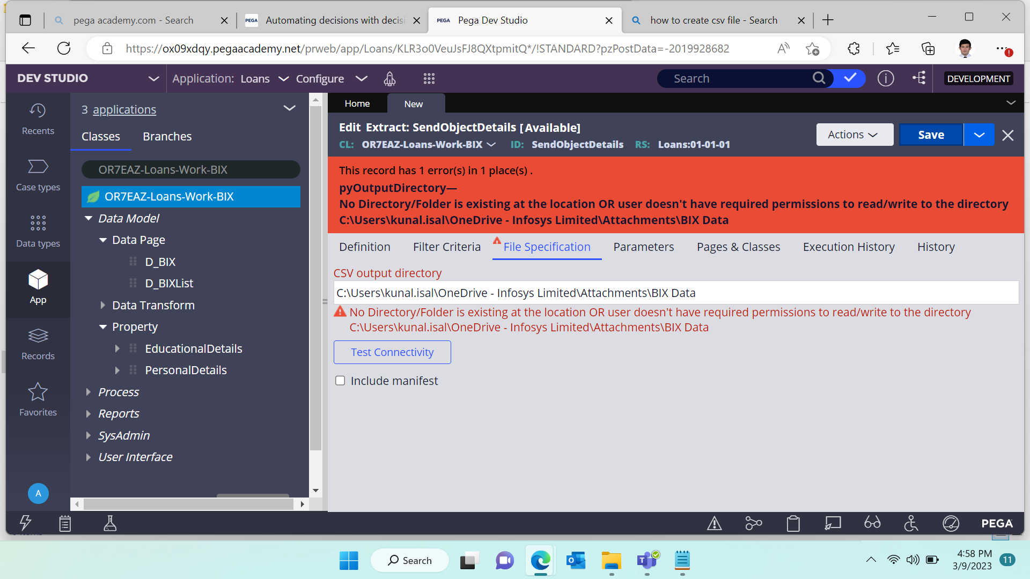Click the Test Connectivity button
The image size is (1030, 579).
[392, 352]
